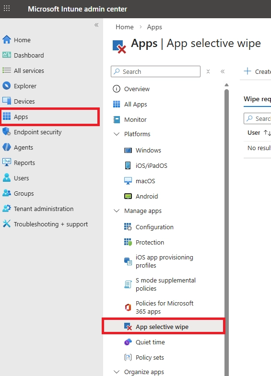Open the Windows platform icon

click(x=128, y=151)
